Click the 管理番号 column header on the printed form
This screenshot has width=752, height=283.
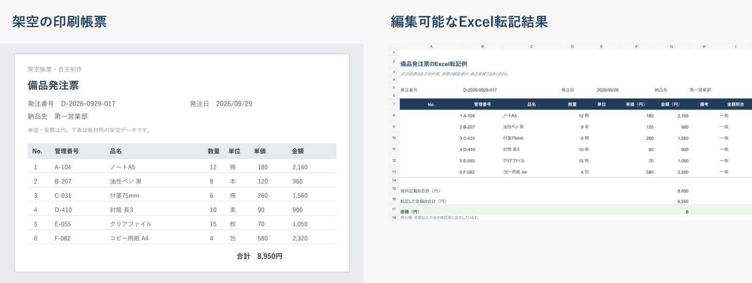click(67, 151)
